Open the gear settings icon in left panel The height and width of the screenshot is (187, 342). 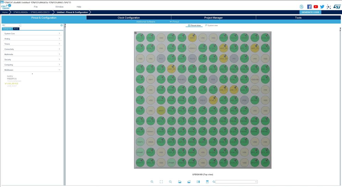point(62,25)
